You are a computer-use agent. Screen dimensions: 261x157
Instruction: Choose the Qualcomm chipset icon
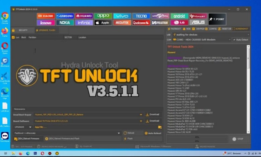(x=141, y=23)
